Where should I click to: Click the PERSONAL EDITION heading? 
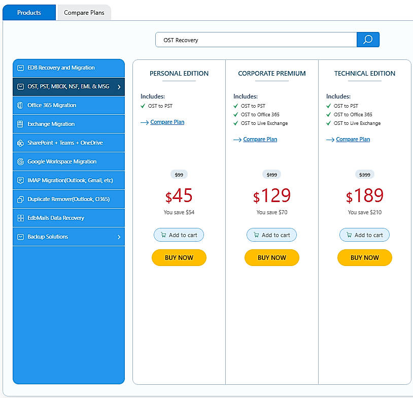coord(179,73)
